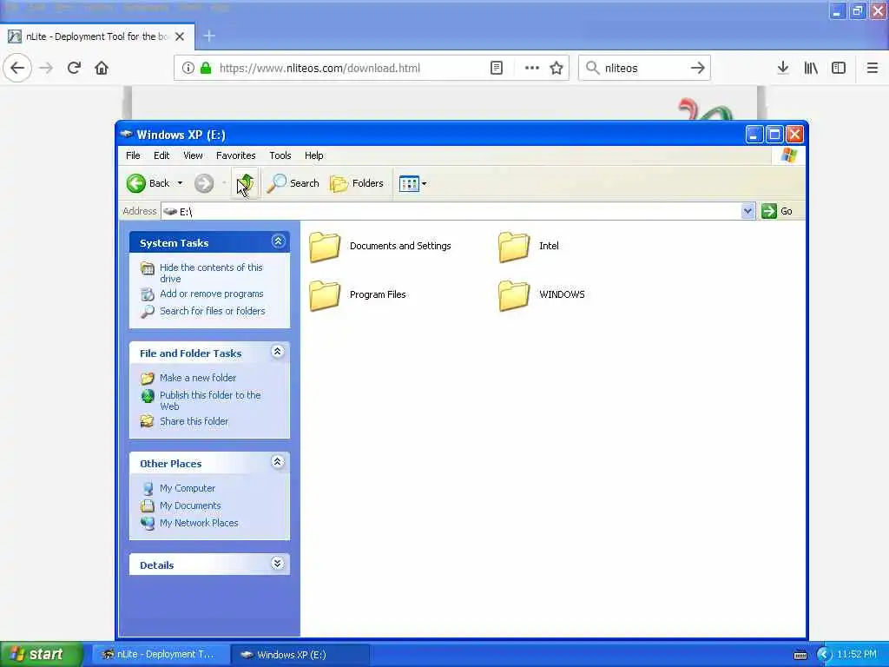Click search go arrow in Firefox
889x667 pixels.
coord(698,68)
